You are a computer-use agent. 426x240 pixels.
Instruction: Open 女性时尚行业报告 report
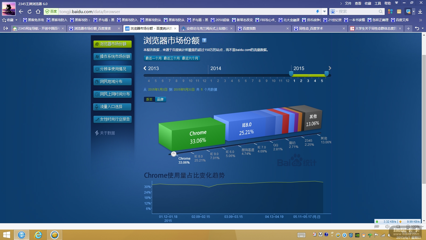(x=112, y=119)
